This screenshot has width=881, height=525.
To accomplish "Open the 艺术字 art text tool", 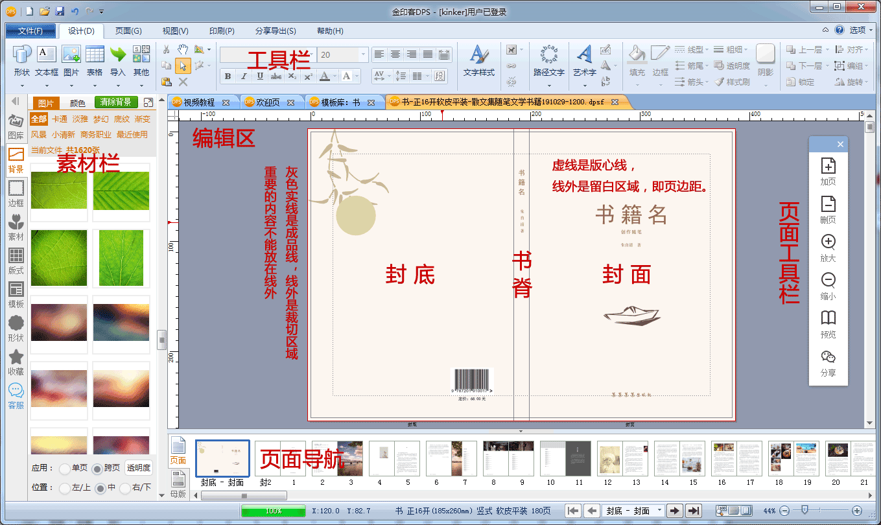I will tap(584, 60).
